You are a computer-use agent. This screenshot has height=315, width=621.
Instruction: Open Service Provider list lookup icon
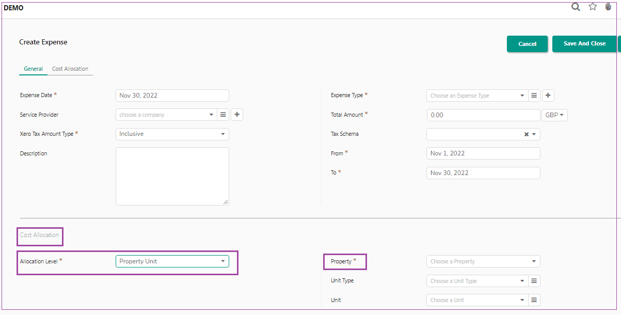click(x=223, y=115)
